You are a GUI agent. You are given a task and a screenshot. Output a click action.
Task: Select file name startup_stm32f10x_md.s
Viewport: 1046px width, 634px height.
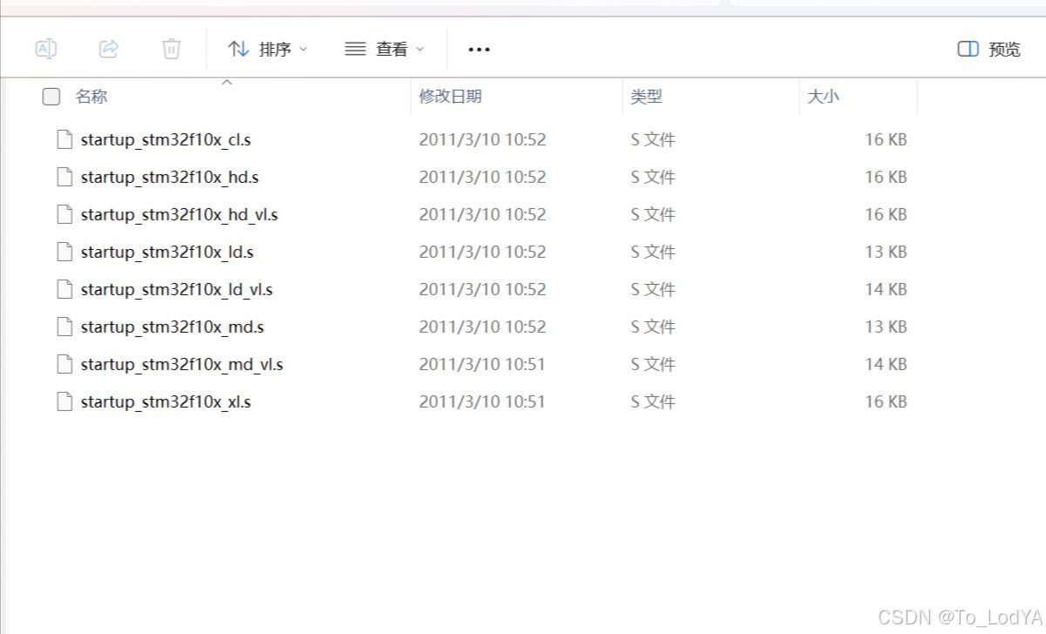172,327
